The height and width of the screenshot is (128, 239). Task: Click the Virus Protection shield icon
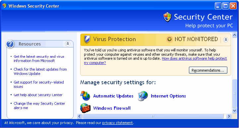[87, 39]
